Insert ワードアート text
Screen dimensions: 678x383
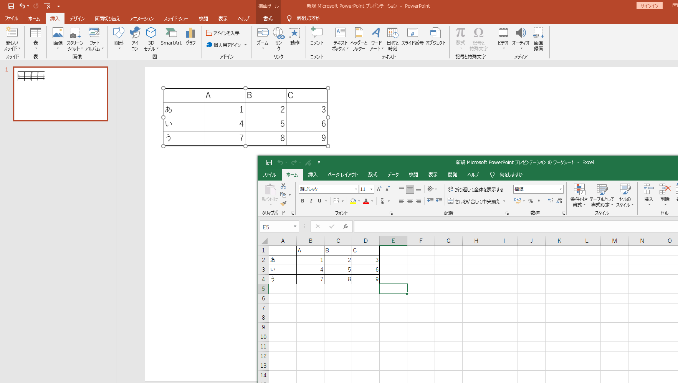(376, 39)
